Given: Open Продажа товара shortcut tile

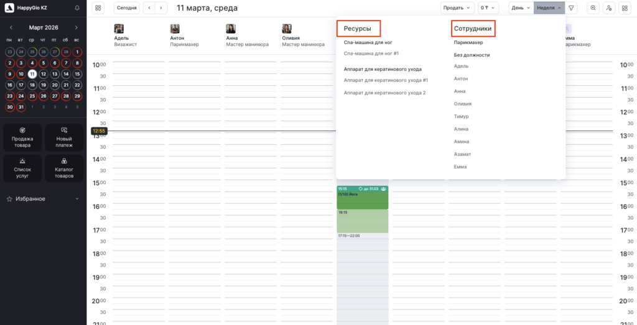Looking at the screenshot, I should coord(22,137).
